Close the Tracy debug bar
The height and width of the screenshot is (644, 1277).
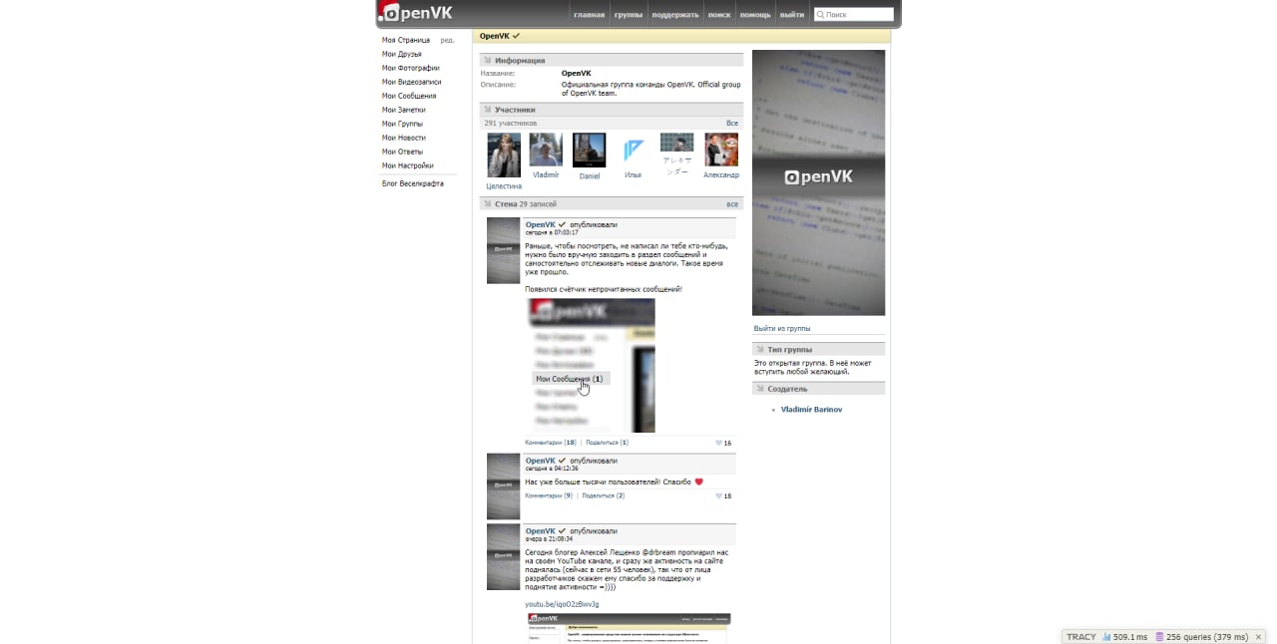[x=1259, y=637]
